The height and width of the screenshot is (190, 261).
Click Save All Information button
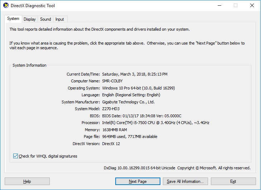(x=185, y=181)
